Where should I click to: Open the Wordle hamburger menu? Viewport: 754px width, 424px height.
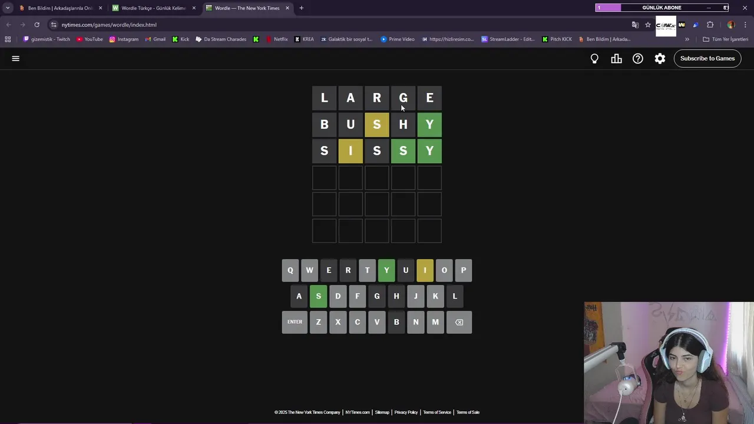[16, 58]
